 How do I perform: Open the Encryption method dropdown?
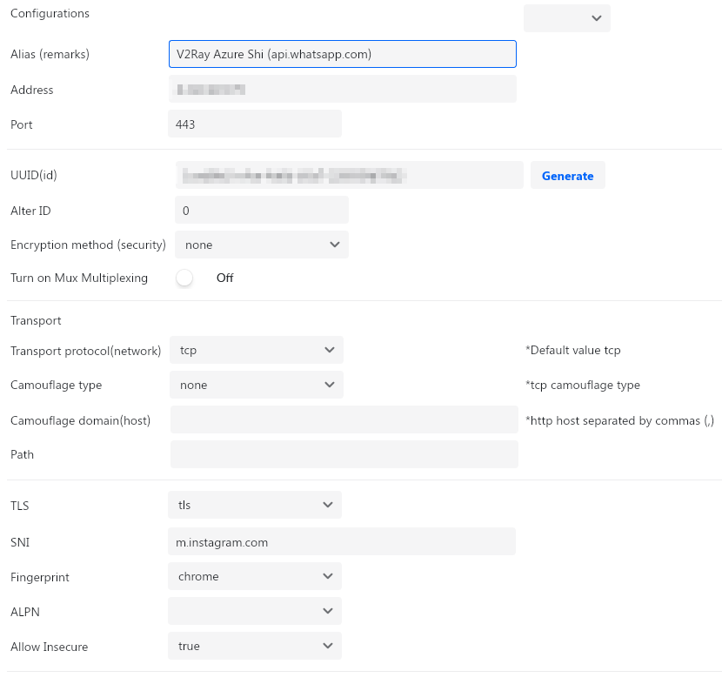[261, 245]
